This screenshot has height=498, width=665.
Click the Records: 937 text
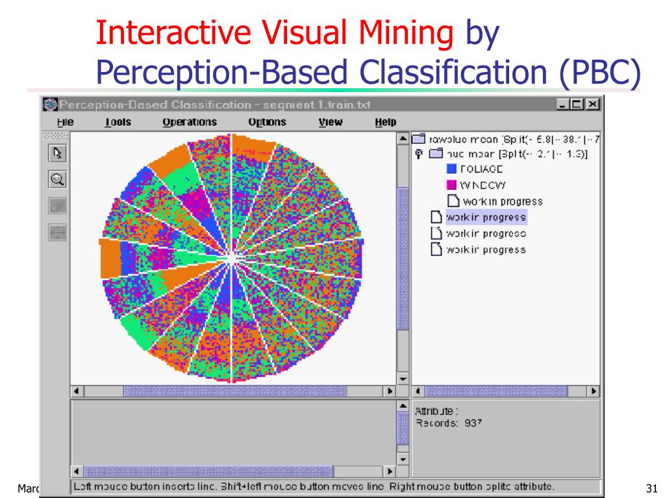click(x=449, y=423)
